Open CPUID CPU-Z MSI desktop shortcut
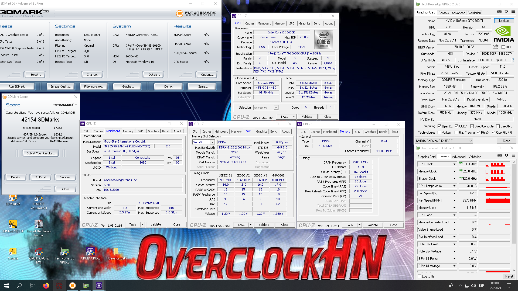518x291 pixels. (39, 255)
